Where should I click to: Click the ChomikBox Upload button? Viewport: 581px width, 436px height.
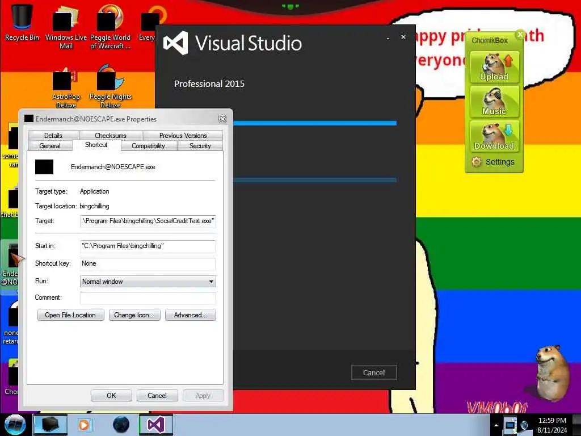pos(494,67)
